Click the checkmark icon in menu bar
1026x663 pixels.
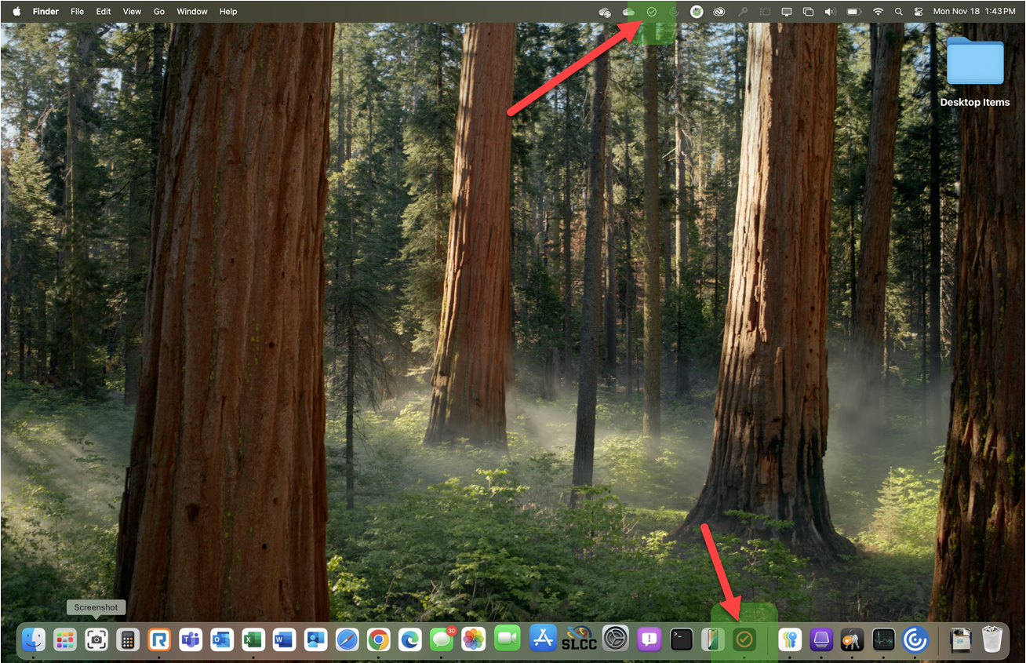(651, 12)
